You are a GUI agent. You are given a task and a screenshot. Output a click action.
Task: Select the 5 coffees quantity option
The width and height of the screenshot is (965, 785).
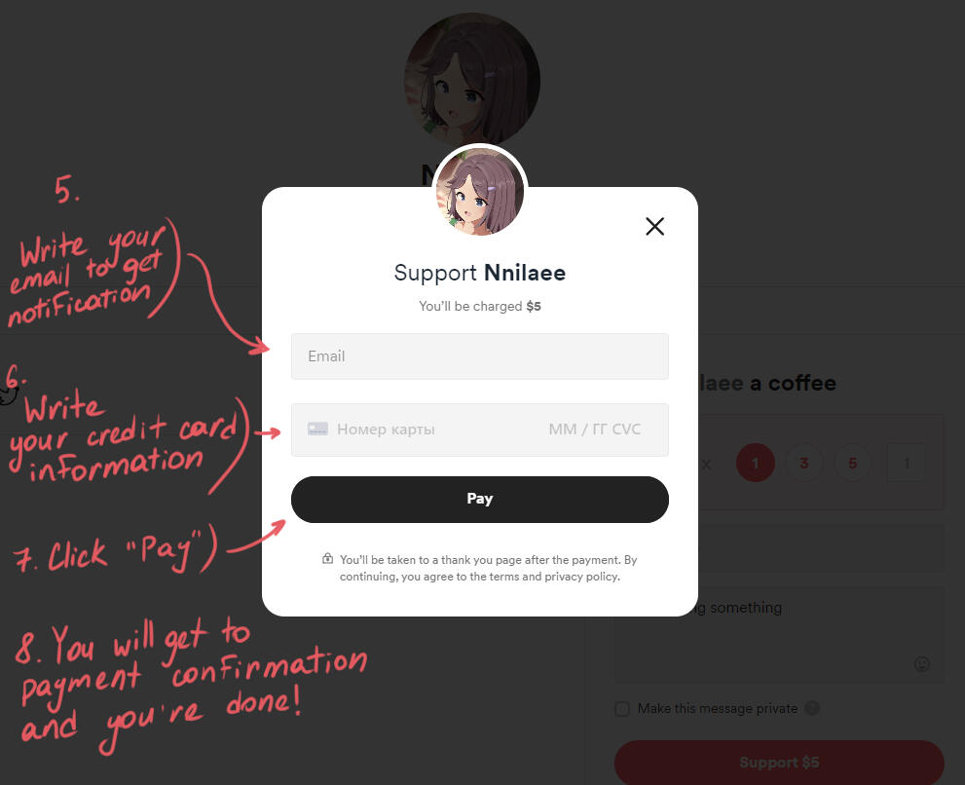coord(852,463)
